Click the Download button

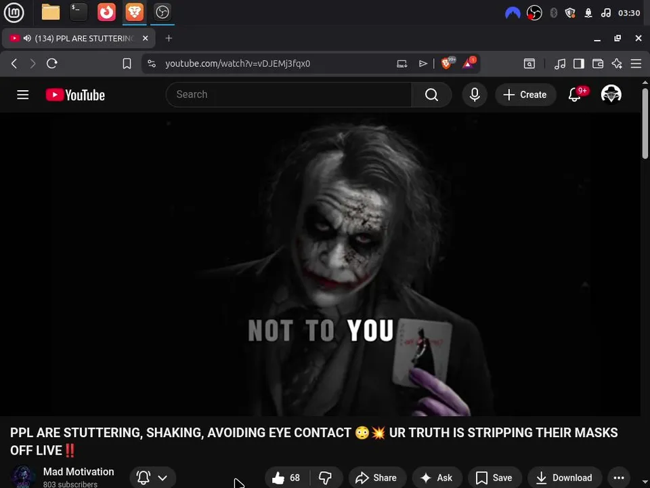tap(564, 478)
